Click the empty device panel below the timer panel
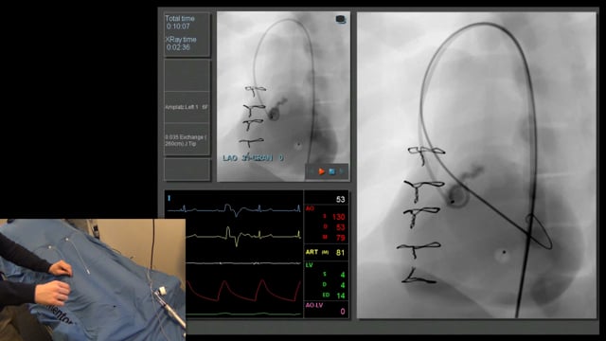Viewport: 606px width, 341px height. 187,76
